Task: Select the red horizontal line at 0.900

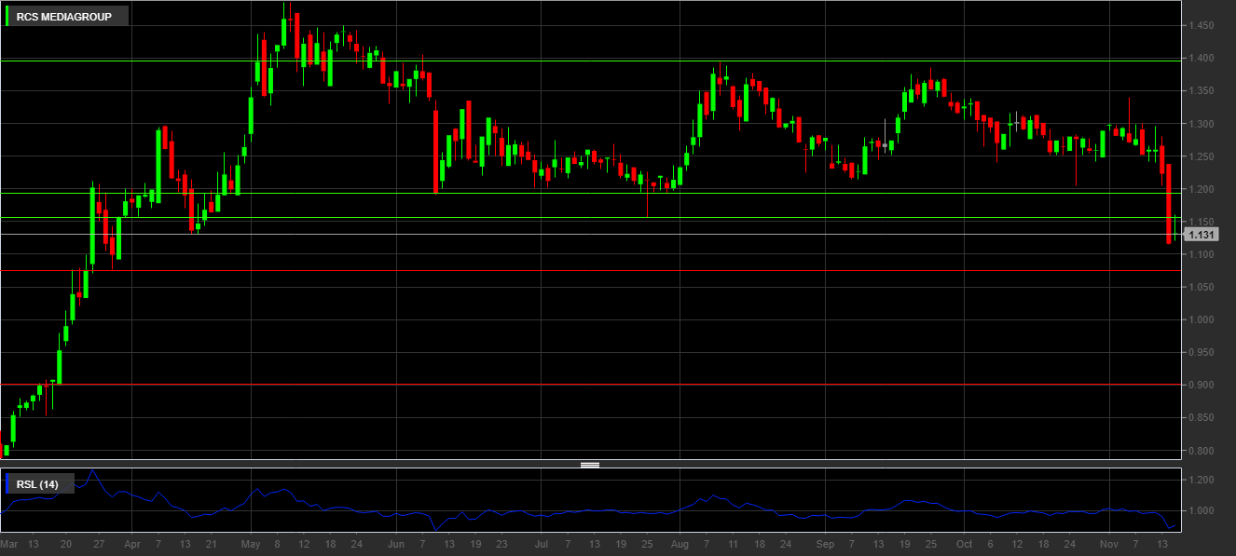Action: 559,384
